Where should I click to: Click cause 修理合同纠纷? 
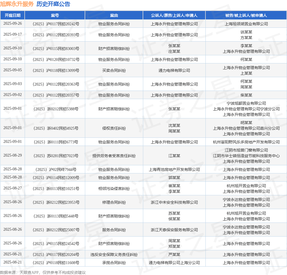pyautogui.click(x=114, y=202)
